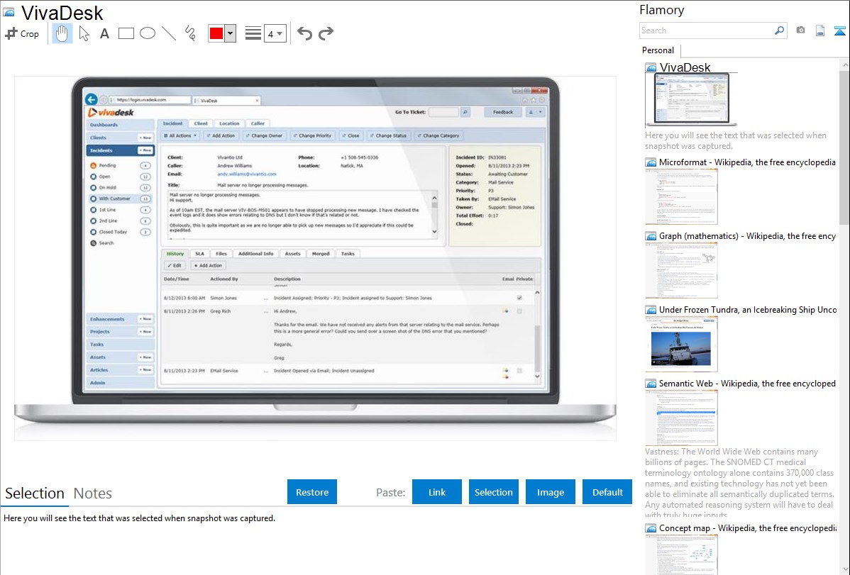Click the icon beside Graph (mathematics) title
This screenshot has height=575, width=850.
[651, 236]
